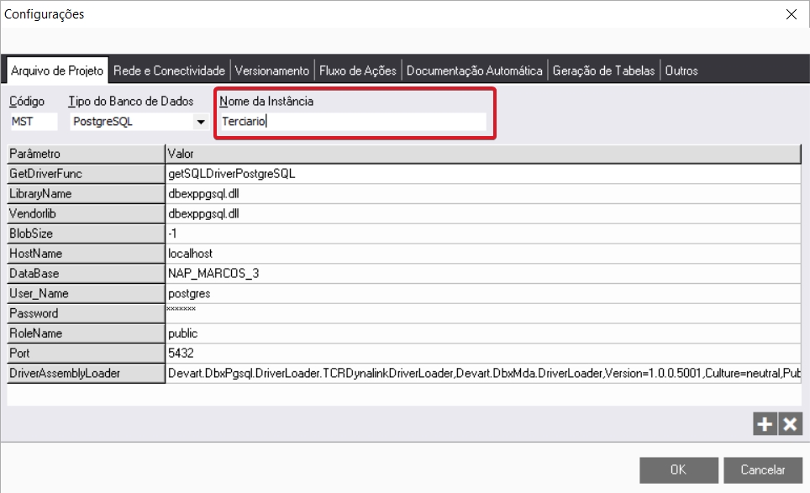Click the Port value 5432
Viewport: 810px width, 493px height.
pyautogui.click(x=481, y=354)
